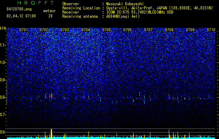
Task: Click the meteor count label
Action: [x=49, y=11]
